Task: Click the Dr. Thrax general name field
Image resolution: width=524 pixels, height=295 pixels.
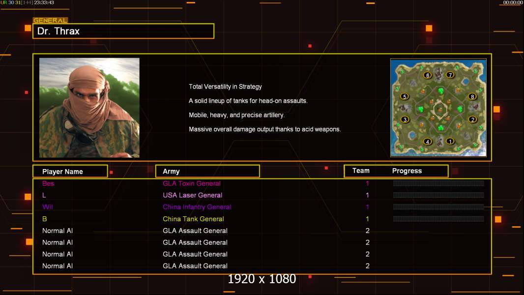Action: pos(123,31)
